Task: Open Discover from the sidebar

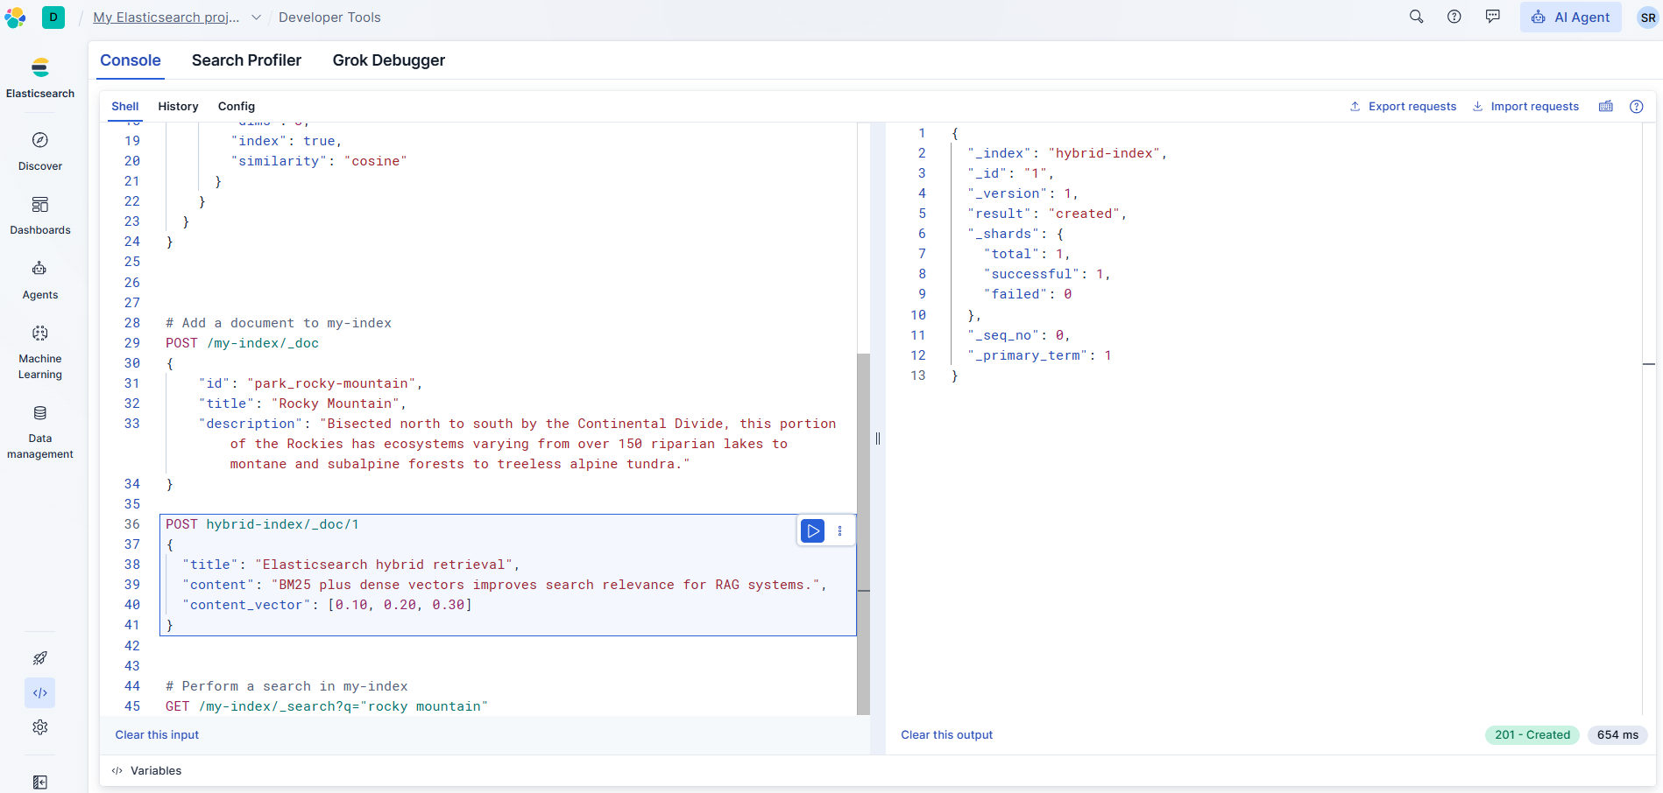Action: 40,151
